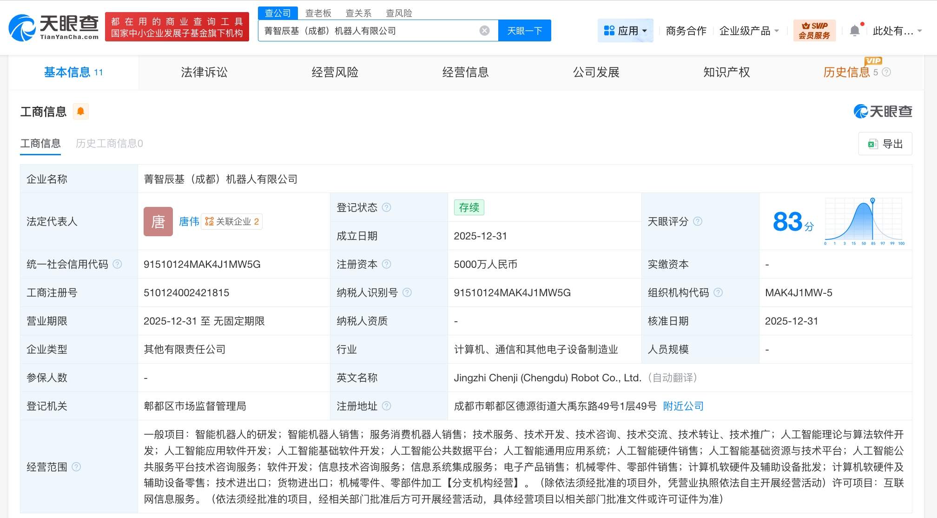The height and width of the screenshot is (518, 937).
Task: Click the monitoring bell beside 工商信息
Action: (x=81, y=112)
